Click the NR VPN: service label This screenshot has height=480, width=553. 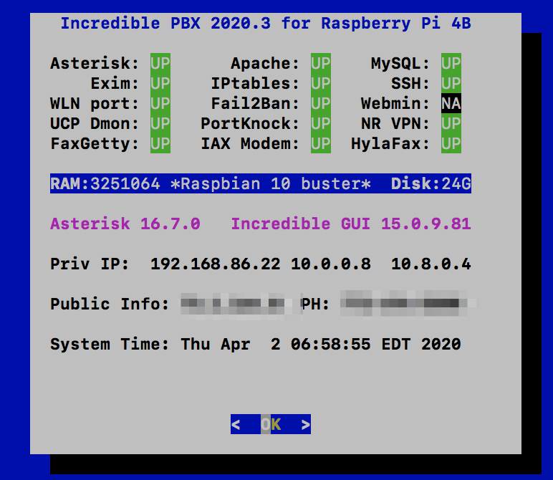(395, 124)
